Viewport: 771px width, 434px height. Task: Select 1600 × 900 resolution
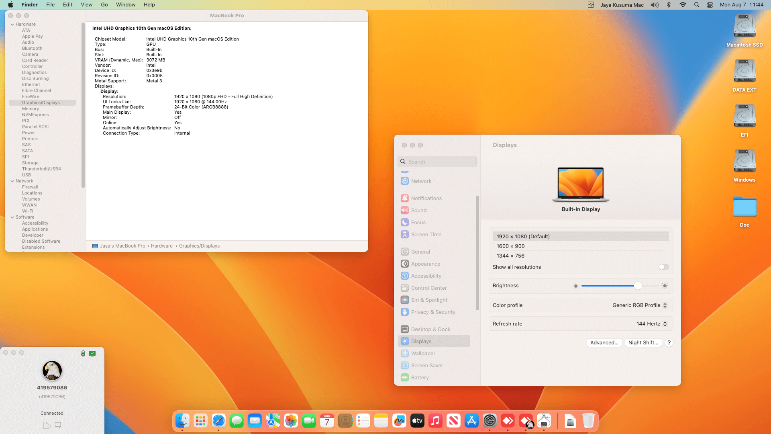pos(510,246)
